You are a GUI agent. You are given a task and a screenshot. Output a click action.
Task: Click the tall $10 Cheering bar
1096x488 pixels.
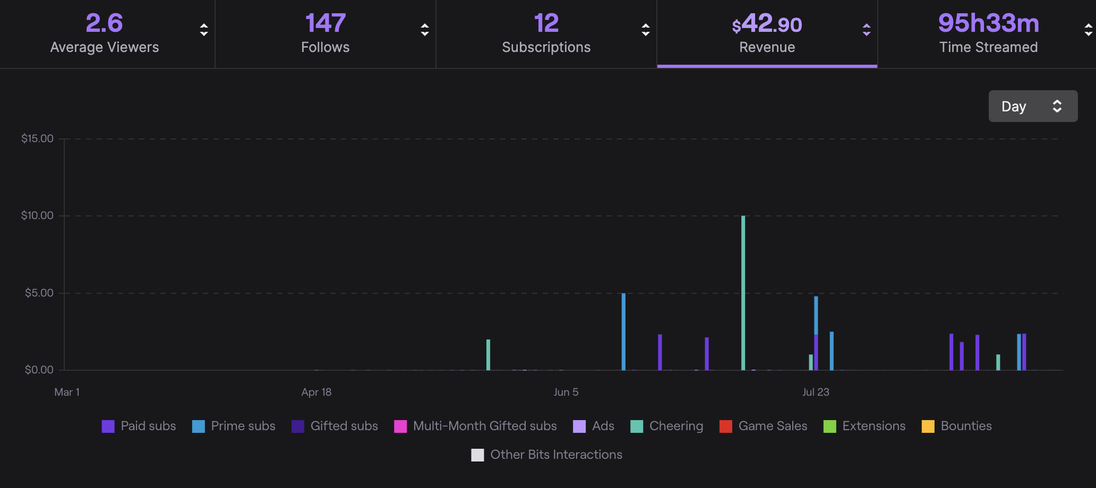coord(743,292)
